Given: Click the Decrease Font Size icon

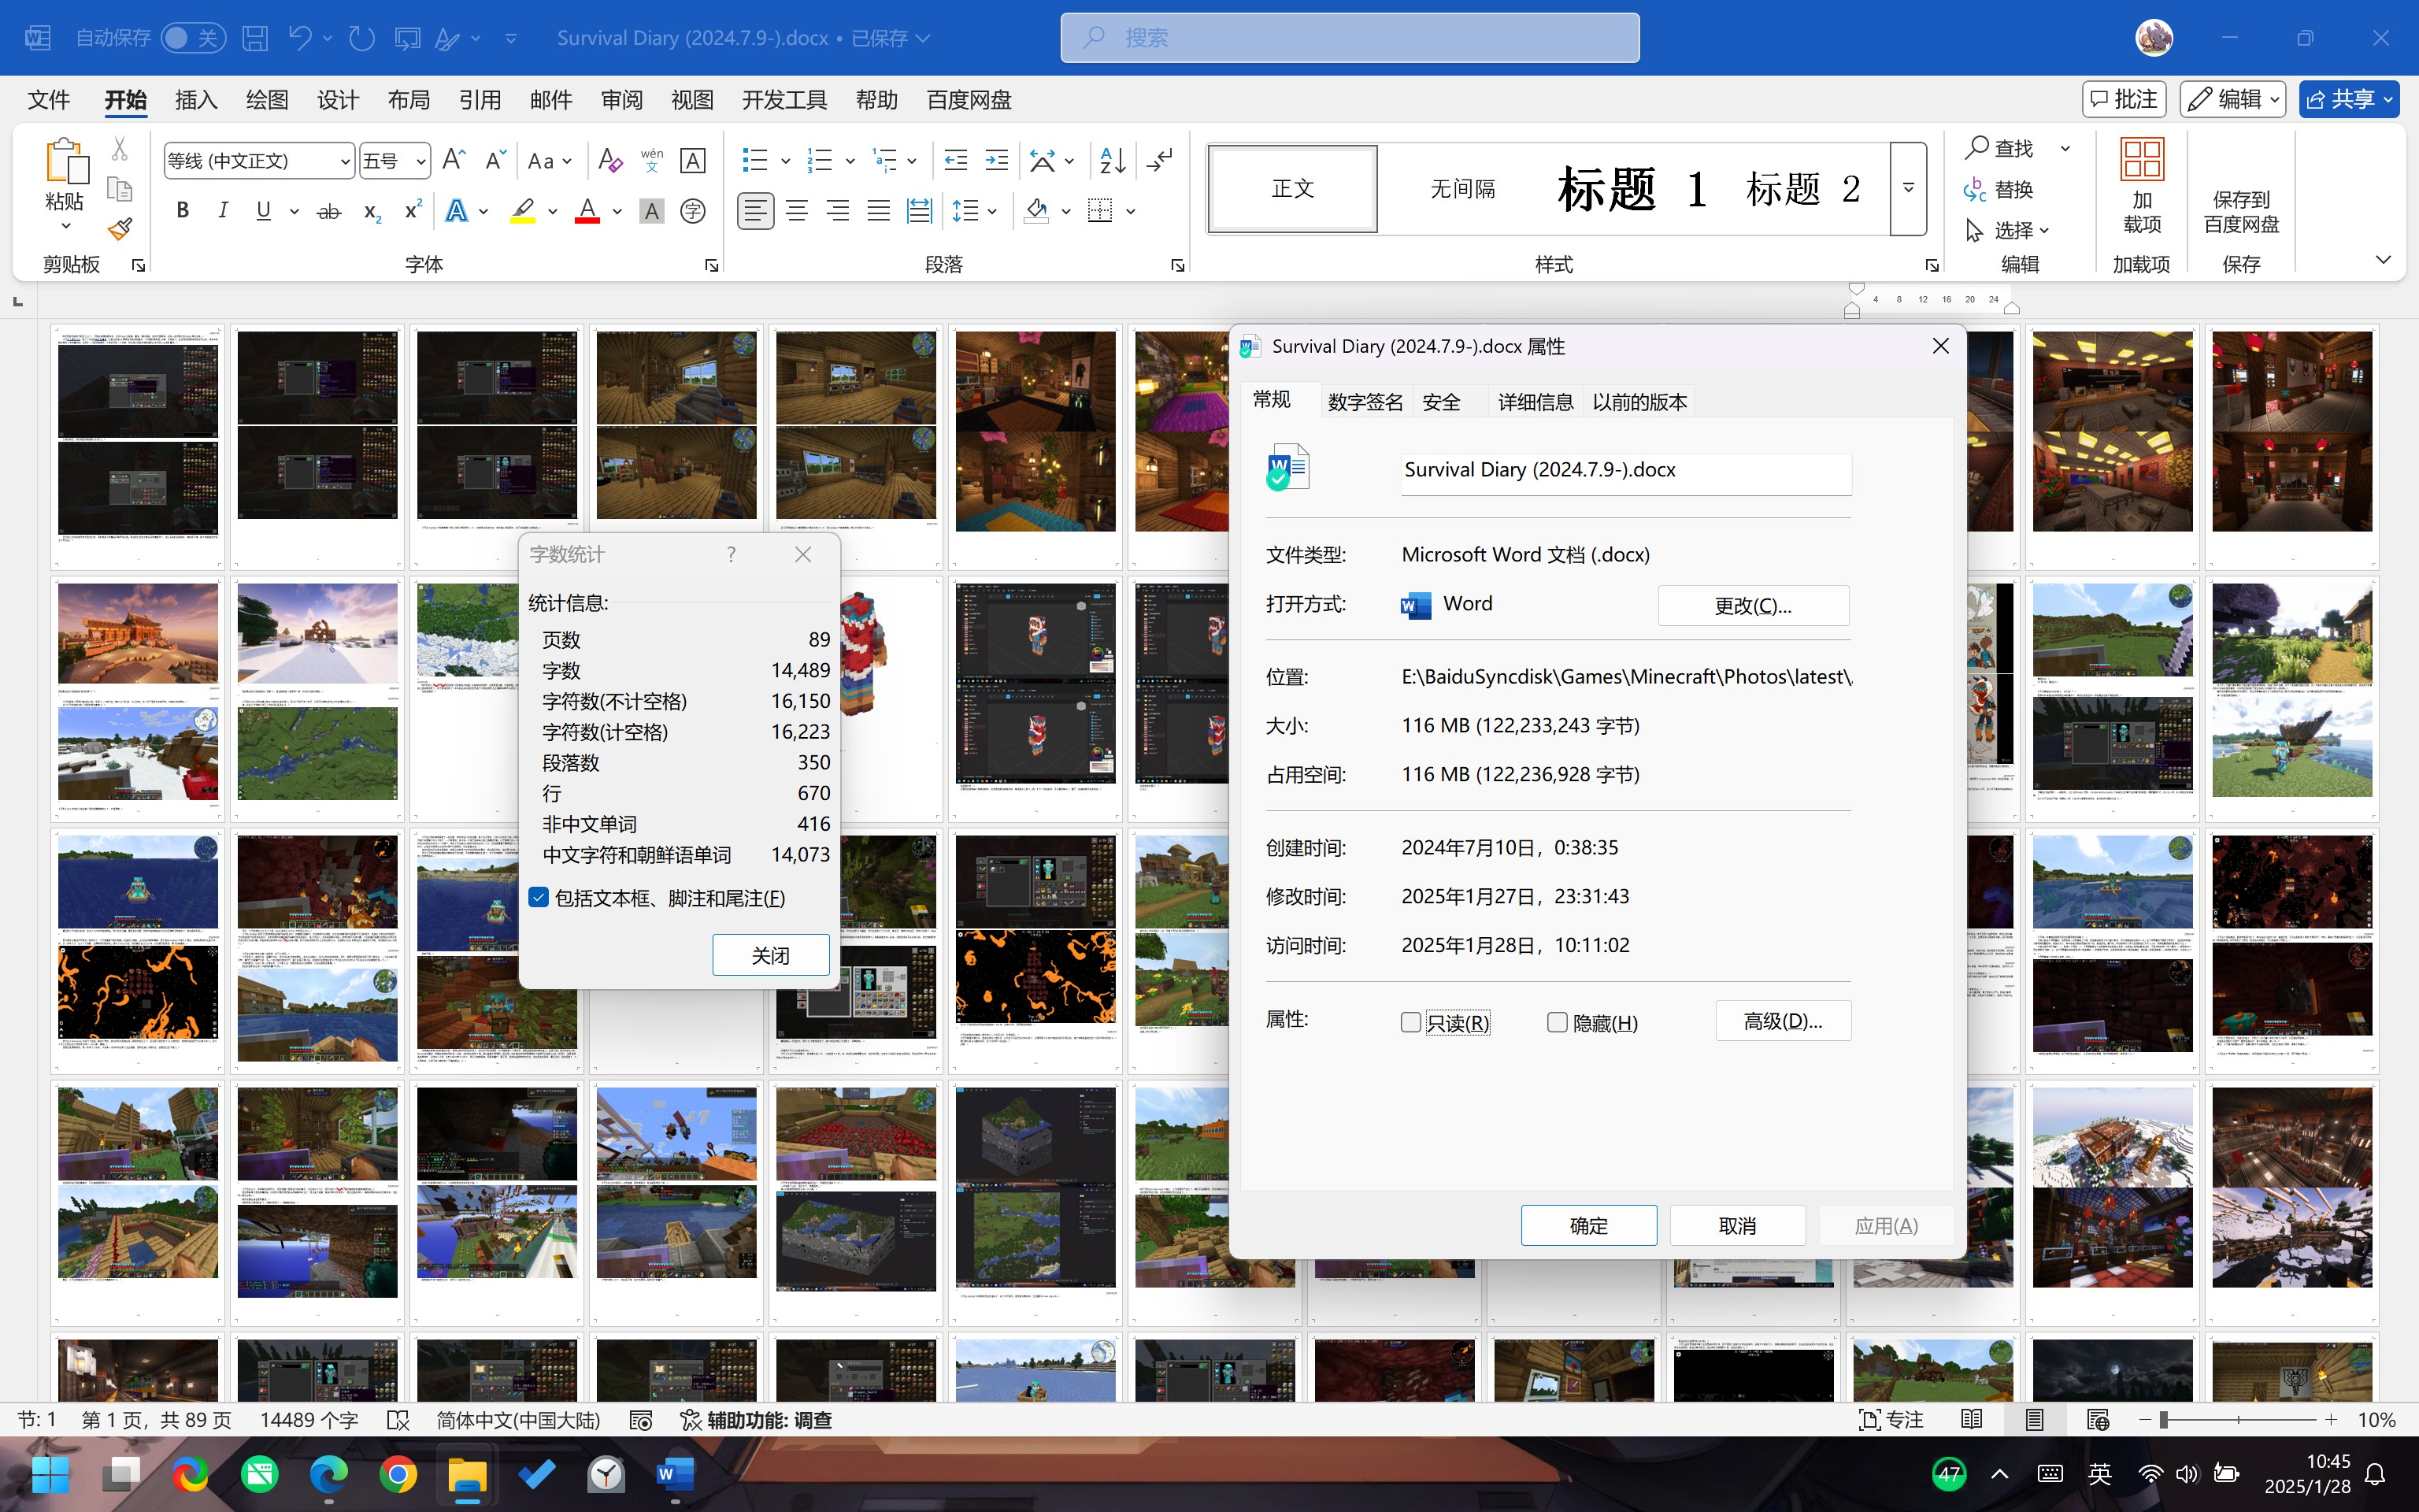Looking at the screenshot, I should pos(495,160).
